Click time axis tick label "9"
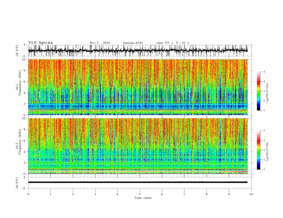The width and height of the screenshot is (283, 218). (x=229, y=194)
